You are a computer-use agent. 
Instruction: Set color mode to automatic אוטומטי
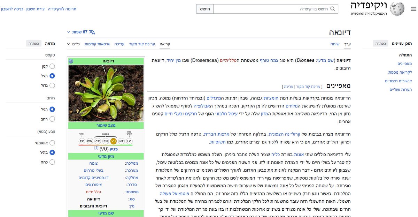point(52,143)
